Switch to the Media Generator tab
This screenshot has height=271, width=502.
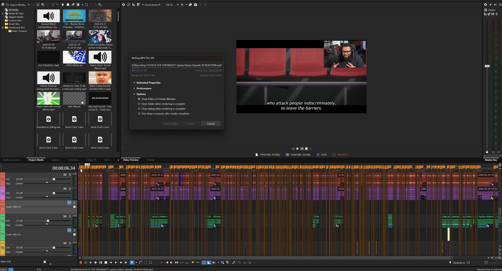click(11, 160)
